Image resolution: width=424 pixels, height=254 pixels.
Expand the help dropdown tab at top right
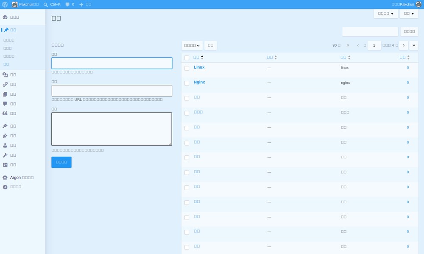point(409,14)
